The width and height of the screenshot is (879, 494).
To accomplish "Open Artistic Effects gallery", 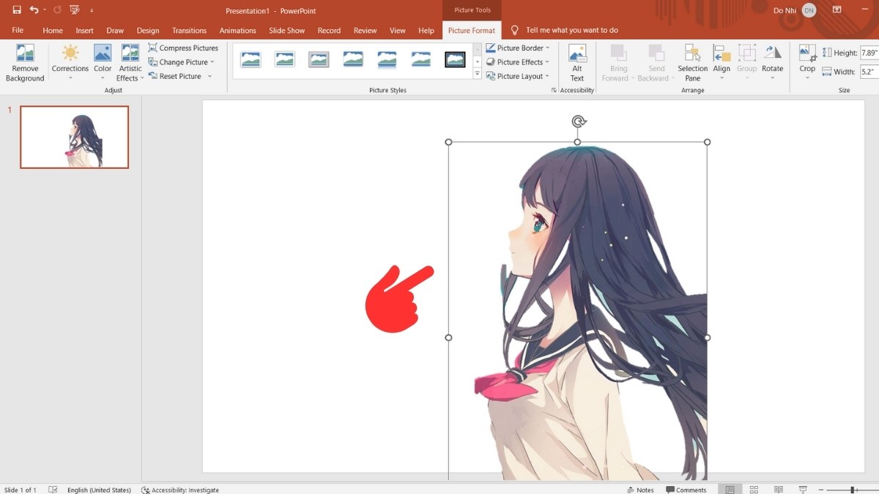I will click(130, 63).
